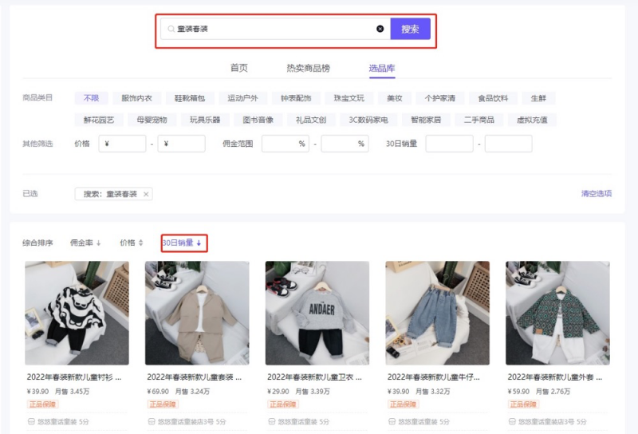Sort by 30日销量
Image resolution: width=638 pixels, height=434 pixels.
(183, 243)
